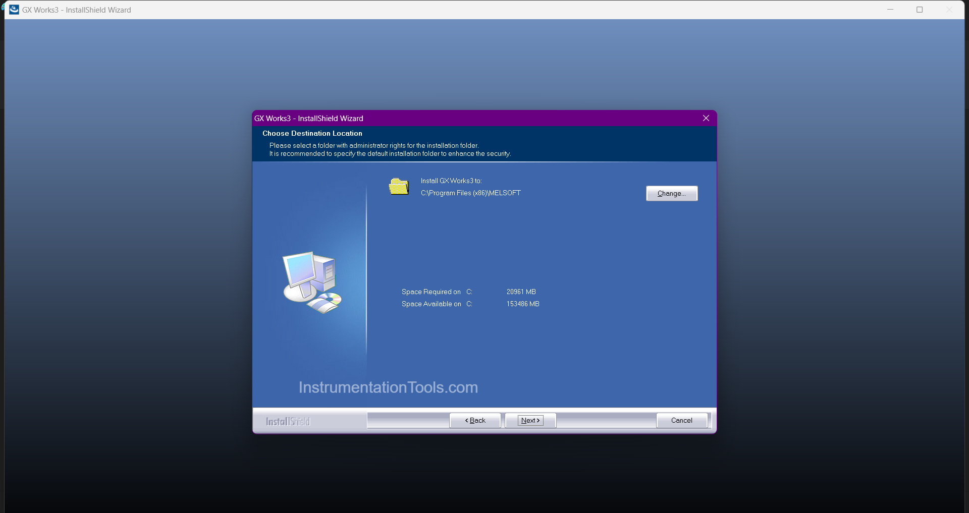The image size is (969, 513).
Task: Click the administrator rights instruction text
Action: click(x=374, y=146)
